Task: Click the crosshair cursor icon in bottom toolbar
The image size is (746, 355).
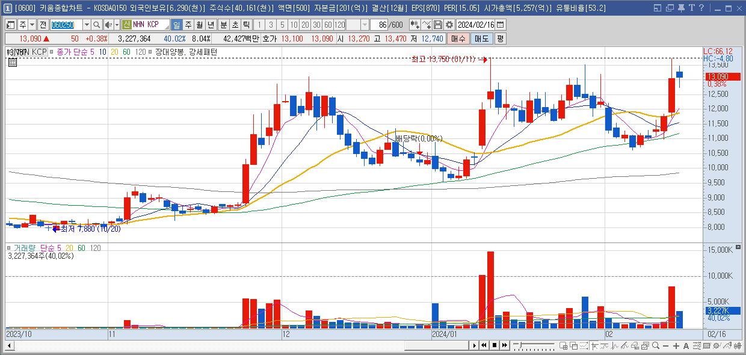Action: [x=594, y=345]
